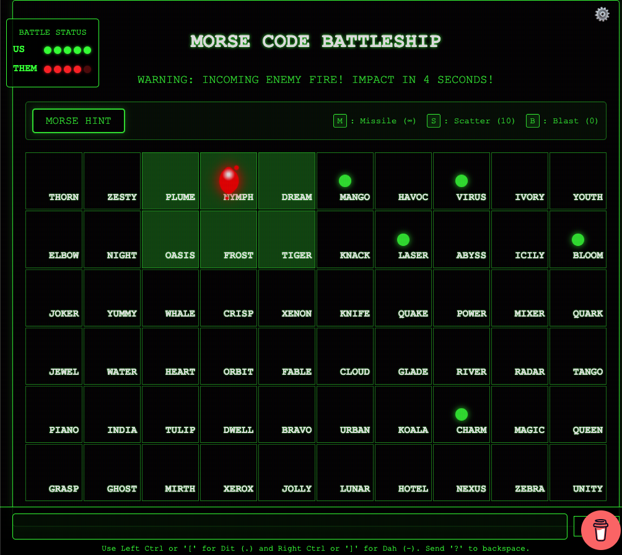The height and width of the screenshot is (555, 622).
Task: Select the UNITY grid cell
Action: tap(578, 472)
